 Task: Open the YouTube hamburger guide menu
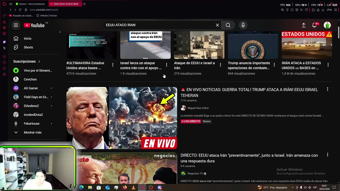16,25
